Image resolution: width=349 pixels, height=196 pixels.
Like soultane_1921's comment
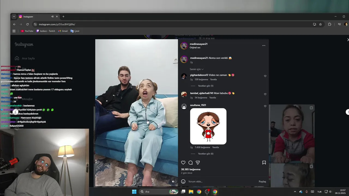pos(265,106)
